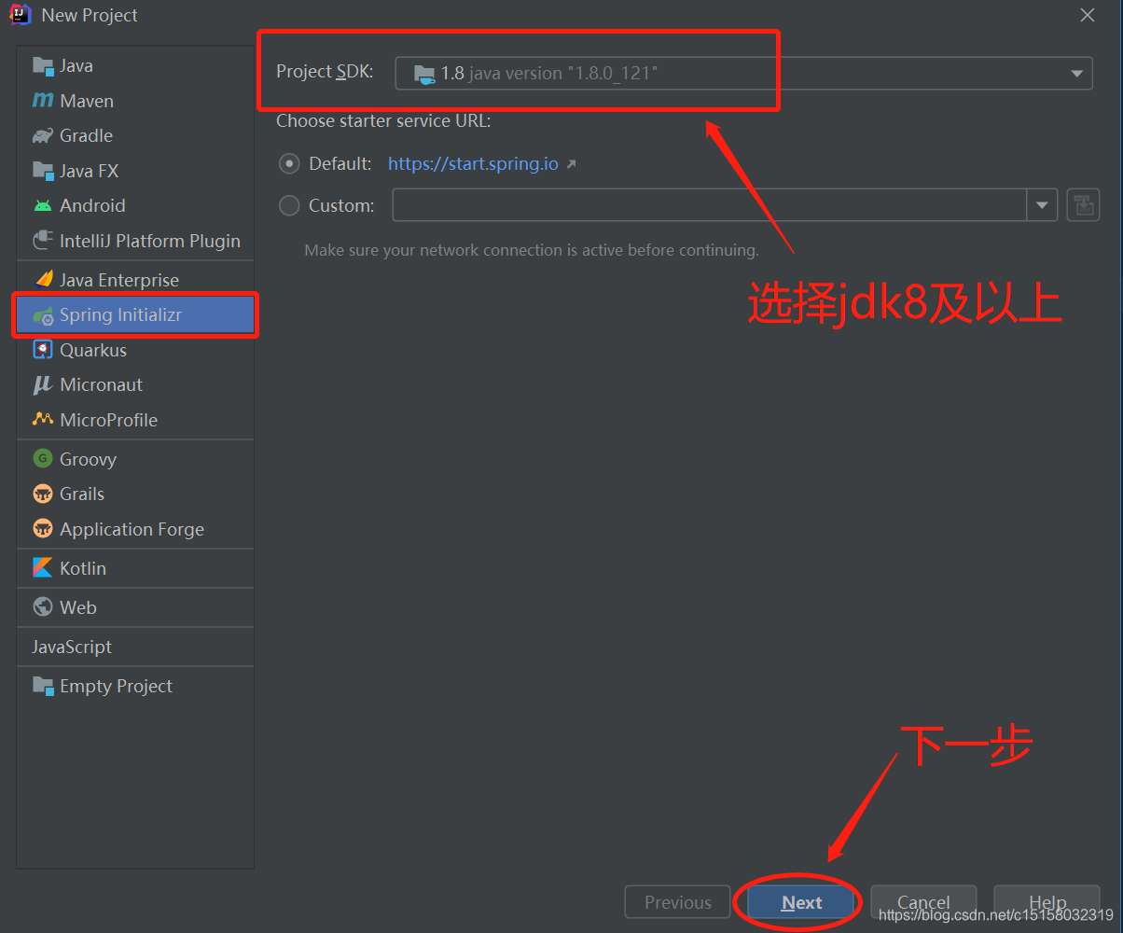Image resolution: width=1123 pixels, height=933 pixels.
Task: Click the Java Enterprise icon
Action: 43,280
